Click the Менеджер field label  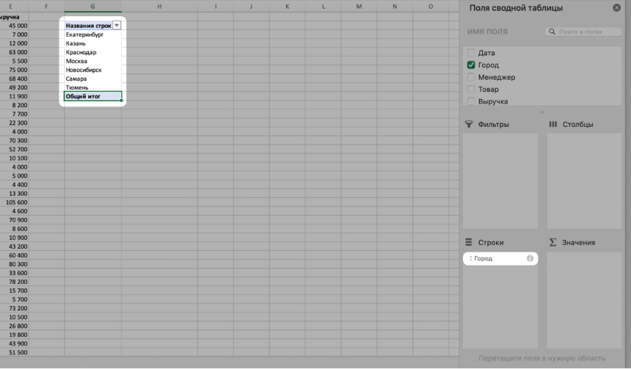coord(497,77)
